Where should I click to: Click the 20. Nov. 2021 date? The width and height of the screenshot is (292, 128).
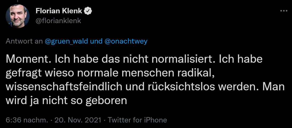click(x=78, y=120)
